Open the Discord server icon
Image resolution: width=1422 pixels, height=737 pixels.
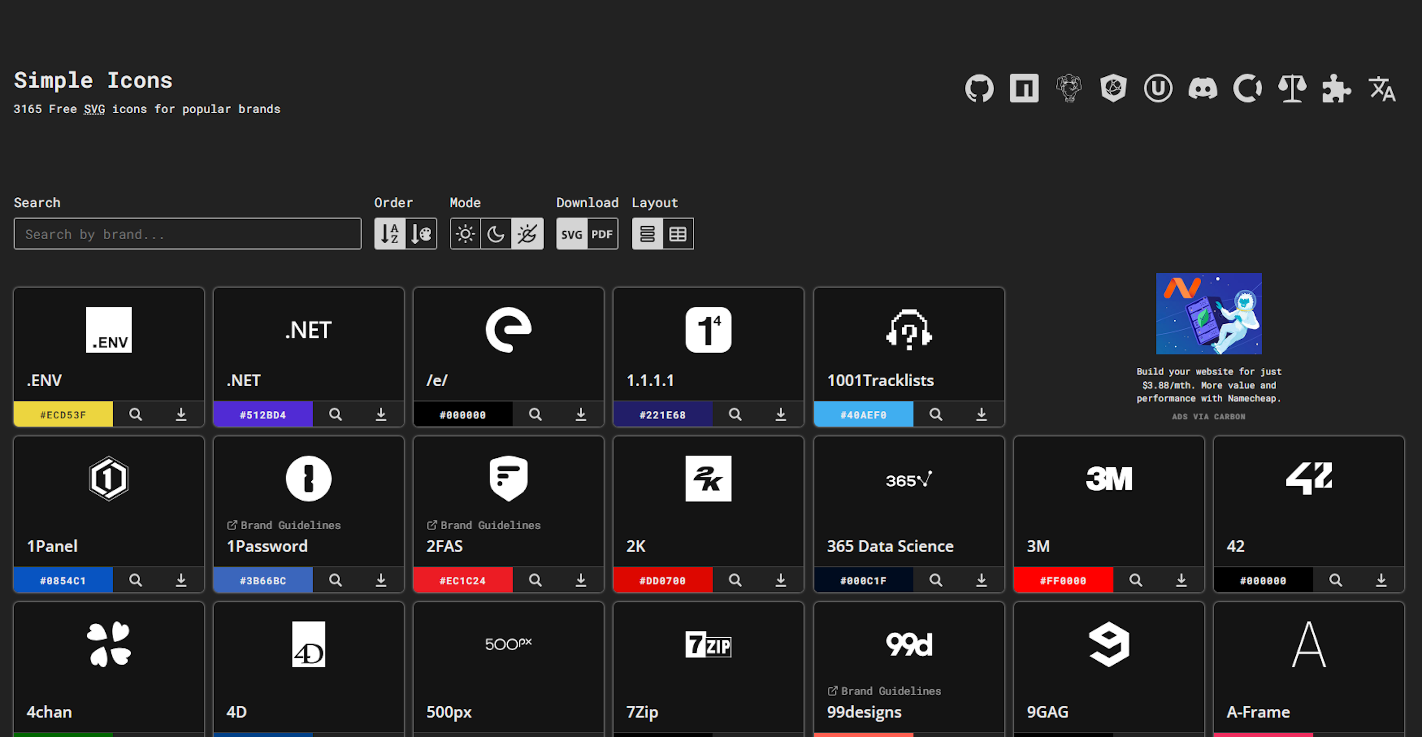coord(1203,89)
